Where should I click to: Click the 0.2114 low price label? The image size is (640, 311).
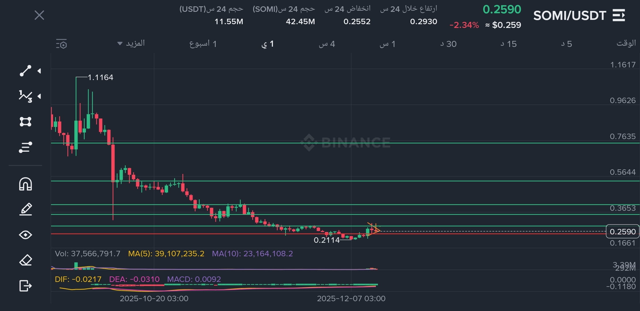[x=327, y=240]
